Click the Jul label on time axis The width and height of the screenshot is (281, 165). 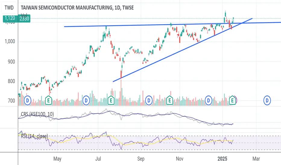[x=98, y=159]
